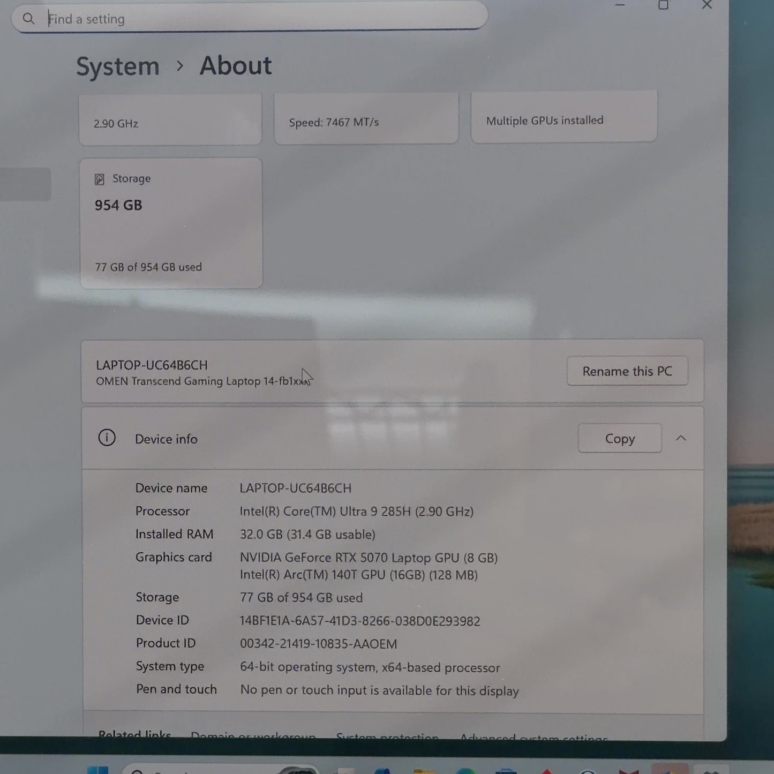Click the 'Installed RAM' label
This screenshot has height=774, width=774.
pos(174,534)
